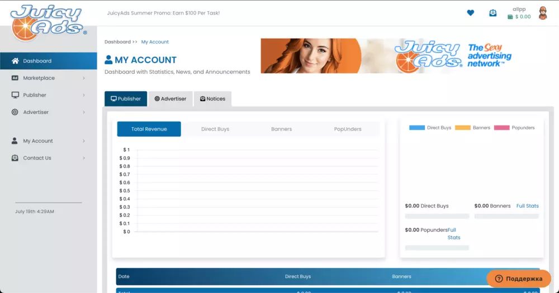Click the Marketplace ad icon in sidebar
This screenshot has width=559, height=293.
[15, 78]
